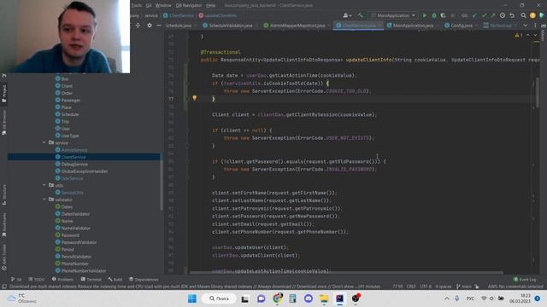Image resolution: width=547 pixels, height=307 pixels.
Task: Open line separator CRLF selector
Action: [411, 287]
